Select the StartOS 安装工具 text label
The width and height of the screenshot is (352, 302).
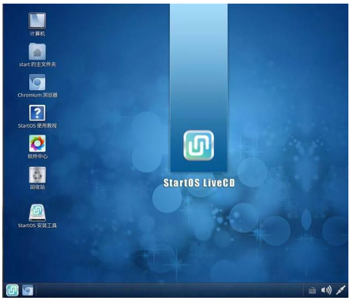click(37, 226)
